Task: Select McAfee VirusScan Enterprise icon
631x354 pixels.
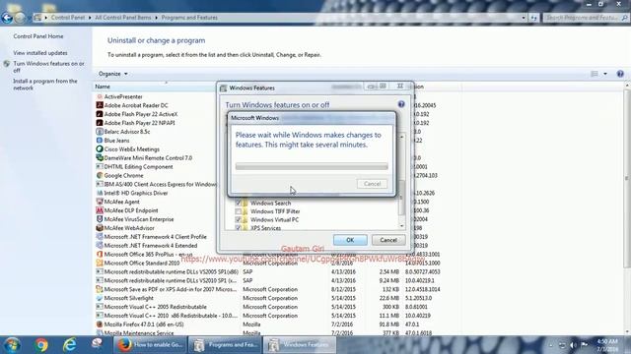Action: pos(100,219)
